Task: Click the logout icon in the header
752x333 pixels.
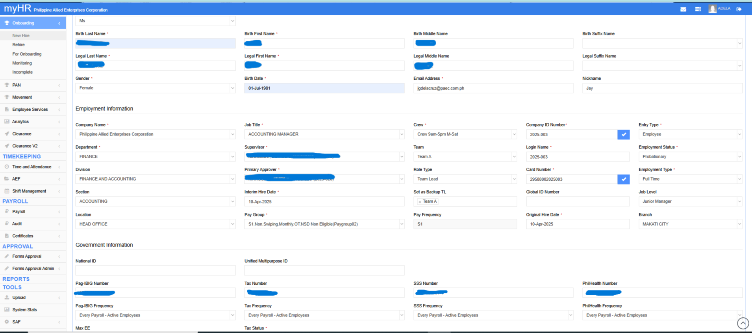Action: pos(739,9)
